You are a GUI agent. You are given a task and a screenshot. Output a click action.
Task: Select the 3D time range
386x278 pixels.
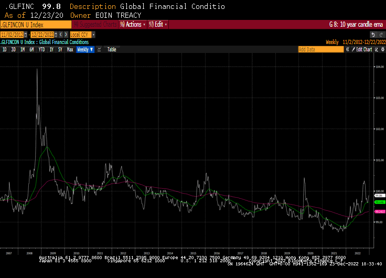pyautogui.click(x=13, y=49)
